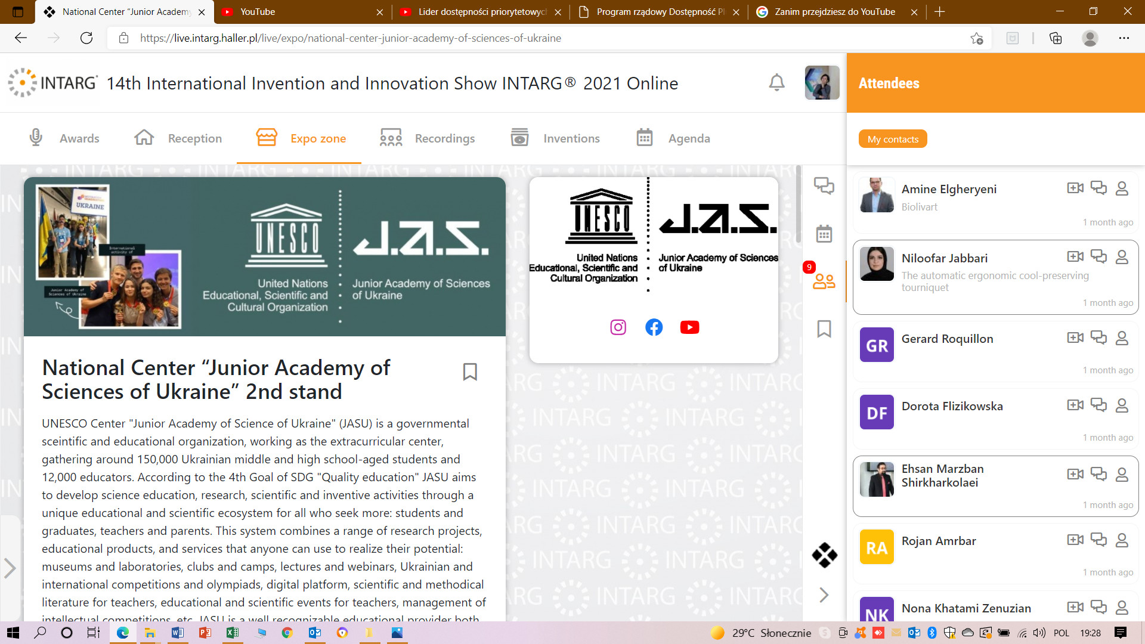This screenshot has height=644, width=1145.
Task: Refresh the page
Action: pos(86,38)
